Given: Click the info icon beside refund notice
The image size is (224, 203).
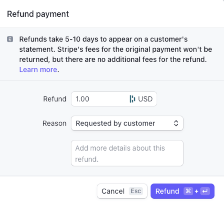Looking at the screenshot, I should pos(10,39).
